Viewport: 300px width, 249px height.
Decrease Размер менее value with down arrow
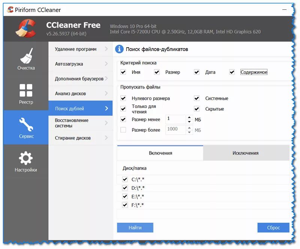(x=189, y=122)
